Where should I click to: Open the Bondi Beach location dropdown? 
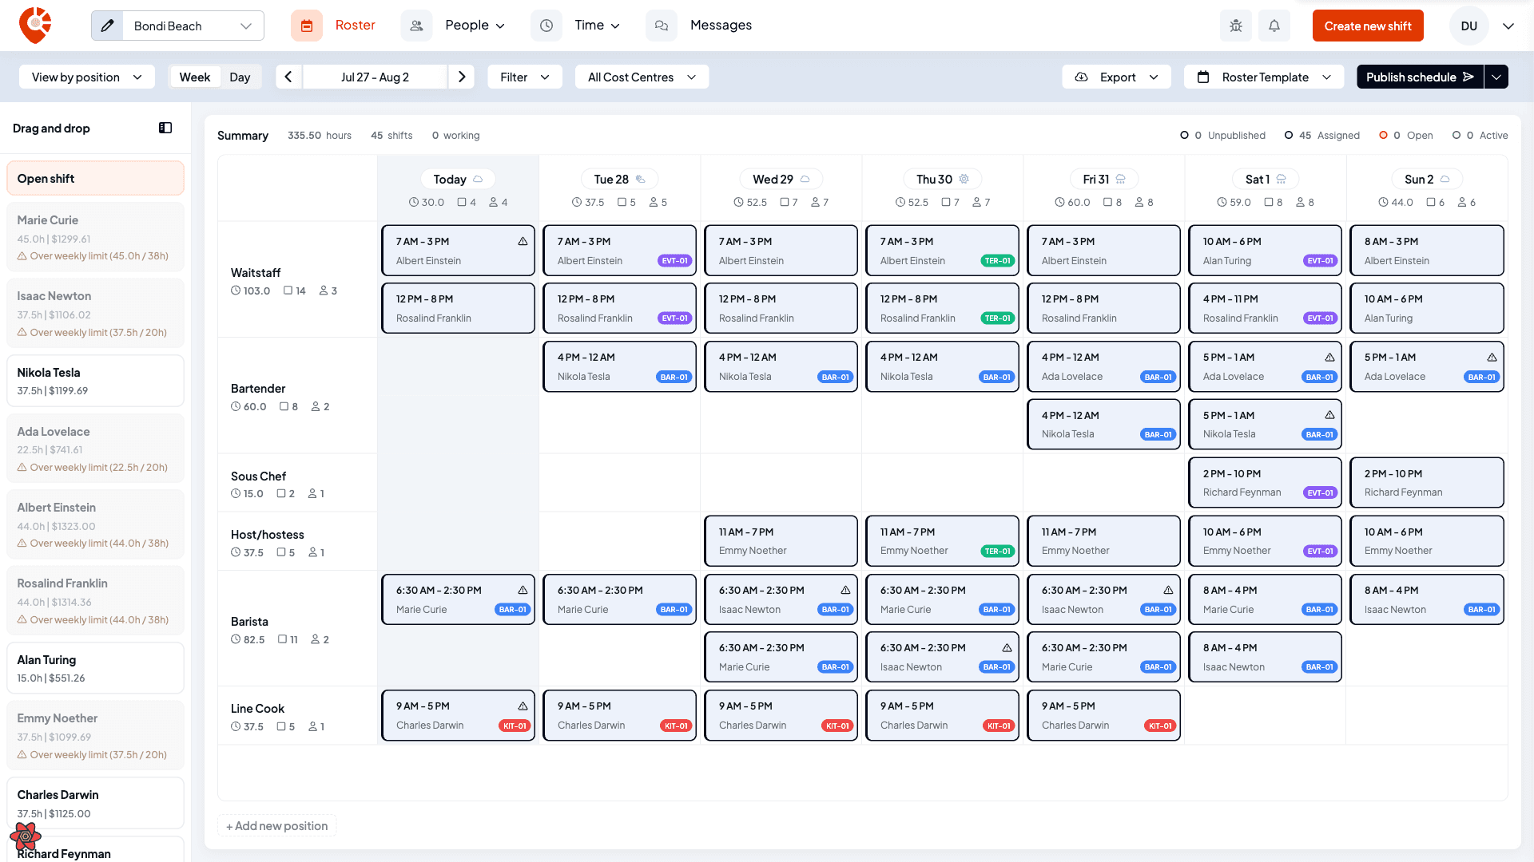tap(193, 26)
